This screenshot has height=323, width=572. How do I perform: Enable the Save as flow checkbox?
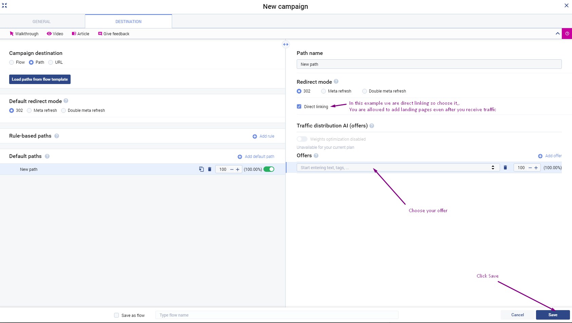(x=116, y=315)
